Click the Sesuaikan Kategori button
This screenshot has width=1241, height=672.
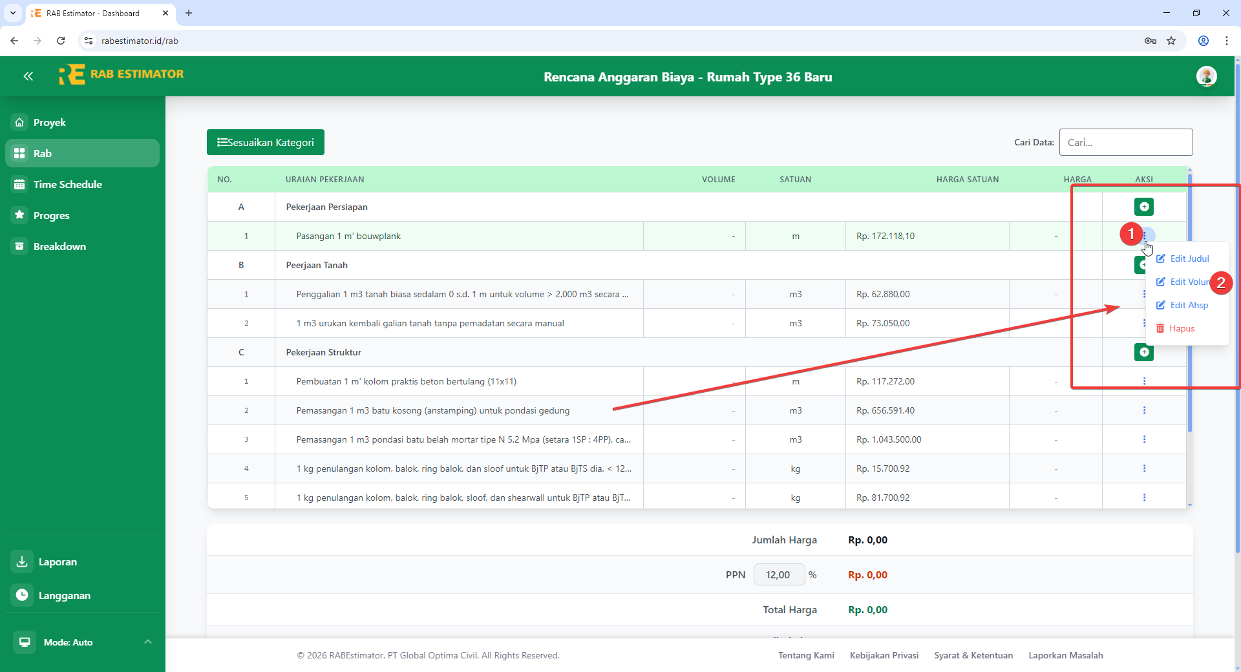click(265, 142)
